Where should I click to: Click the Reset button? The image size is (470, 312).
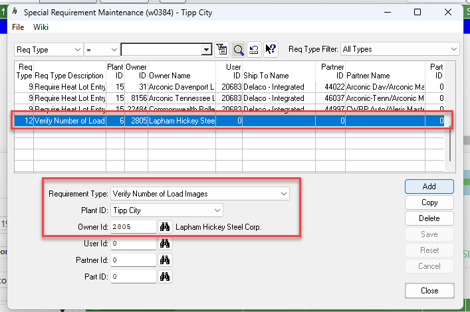pos(429,250)
